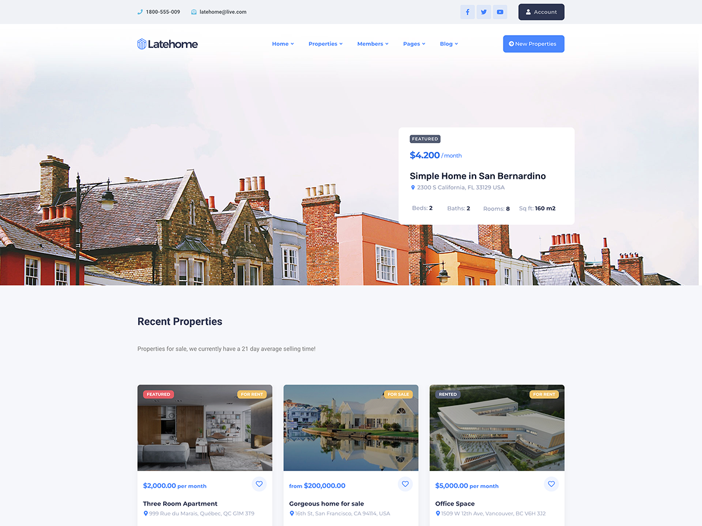Click the RENTED badge on the office photo

[448, 394]
